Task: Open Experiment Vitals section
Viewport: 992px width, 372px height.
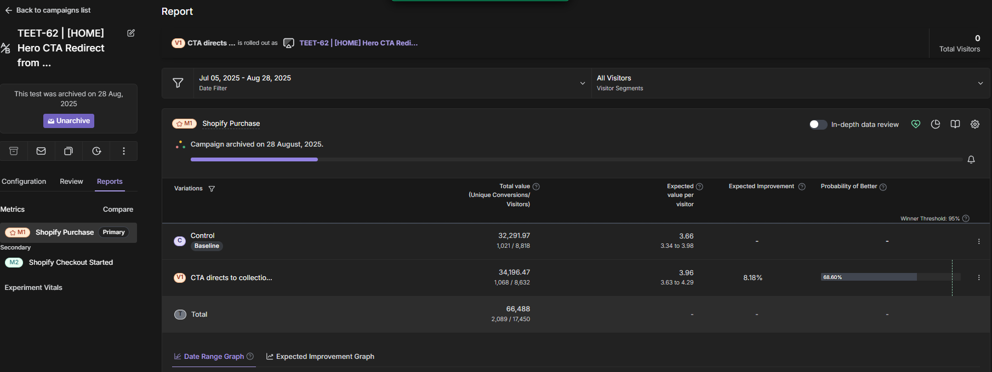Action: click(x=33, y=288)
